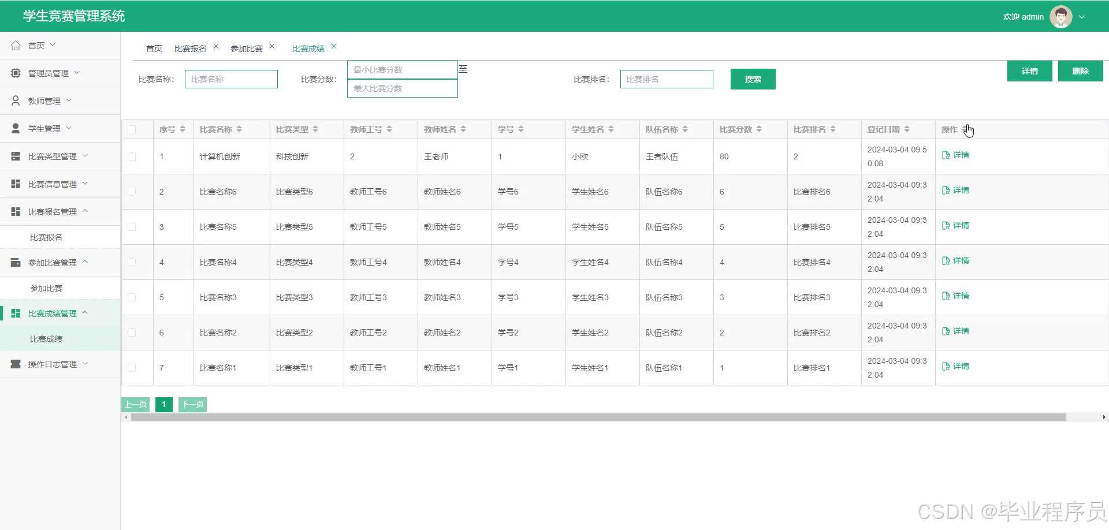Expand the 教师管理 menu
This screenshot has height=530, width=1109.
69,100
